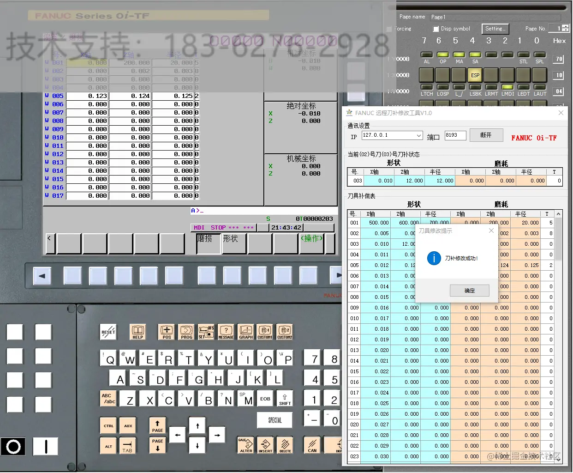
Task: Click the PAGE up key
Action: pos(157,425)
